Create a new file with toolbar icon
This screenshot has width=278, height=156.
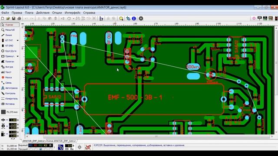[x=3, y=18]
